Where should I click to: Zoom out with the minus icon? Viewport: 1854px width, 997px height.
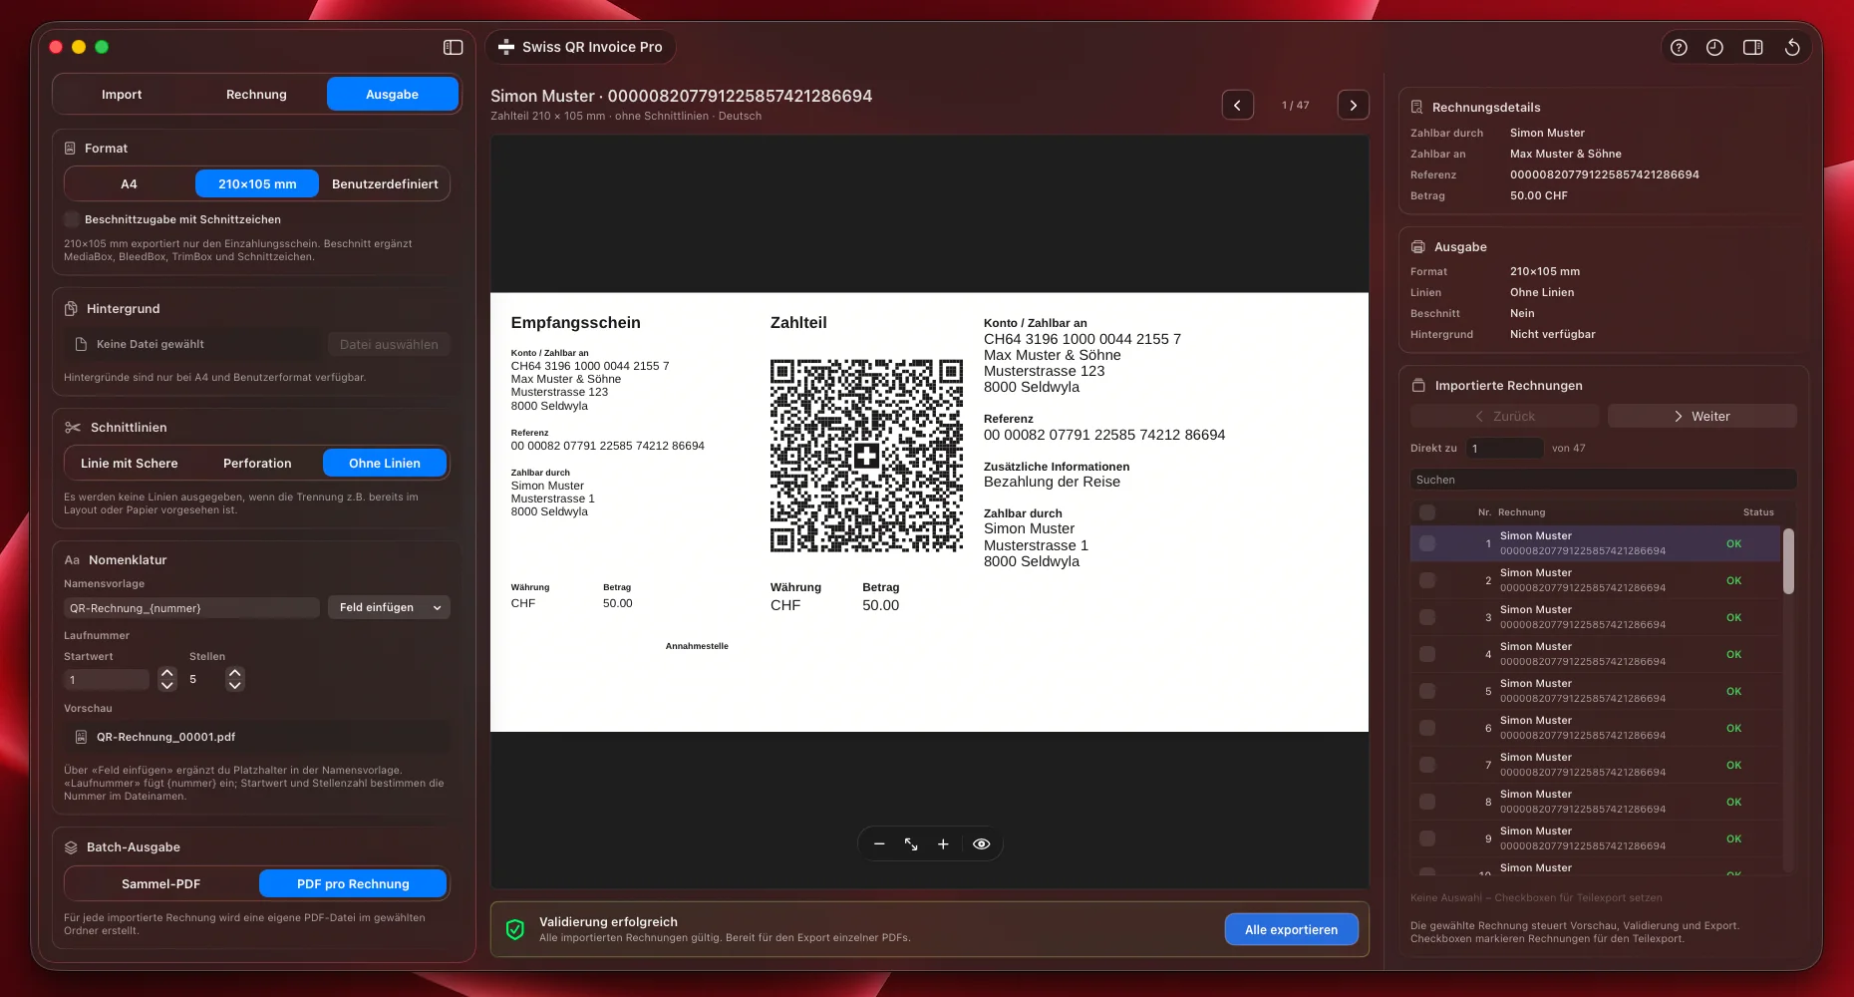[x=879, y=843]
